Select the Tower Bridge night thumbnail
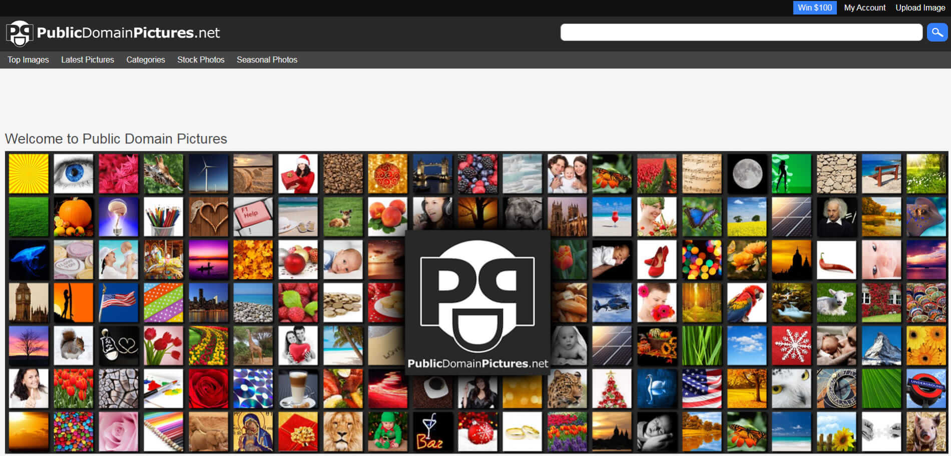951x456 pixels. [x=432, y=173]
